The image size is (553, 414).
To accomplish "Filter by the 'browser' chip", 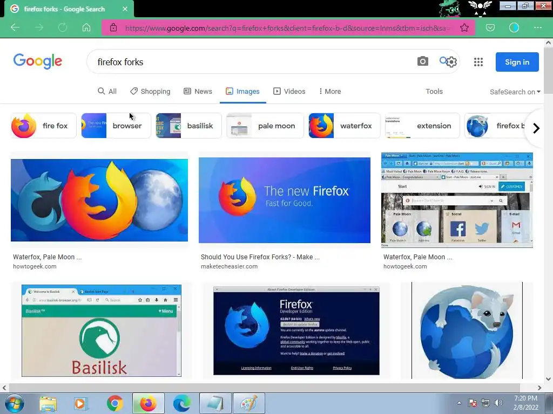I will coord(116,126).
